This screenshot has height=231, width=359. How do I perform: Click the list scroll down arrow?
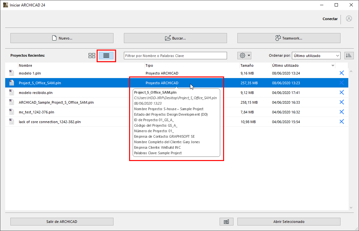coord(351,208)
